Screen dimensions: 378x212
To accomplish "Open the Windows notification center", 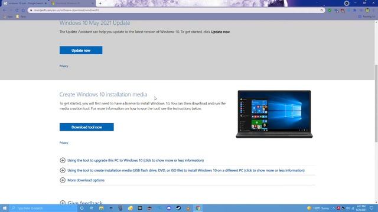I will pyautogui.click(x=372, y=208).
